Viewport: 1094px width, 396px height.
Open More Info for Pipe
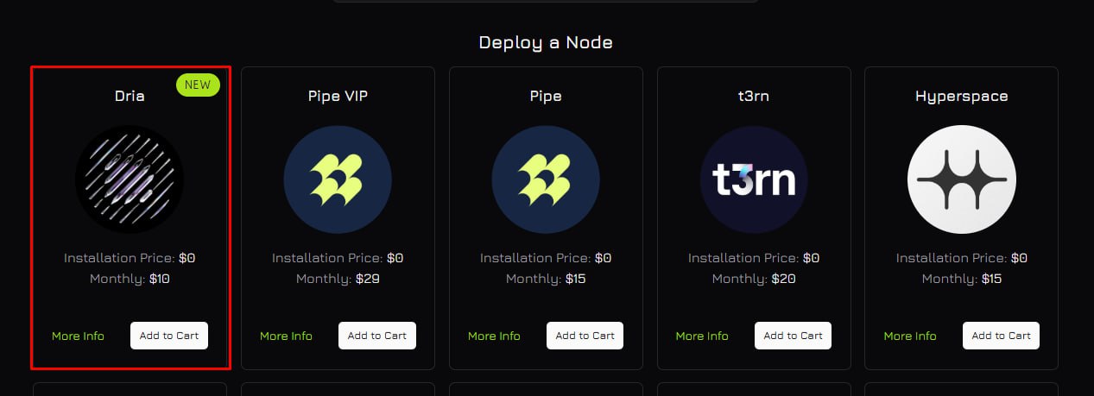click(494, 336)
